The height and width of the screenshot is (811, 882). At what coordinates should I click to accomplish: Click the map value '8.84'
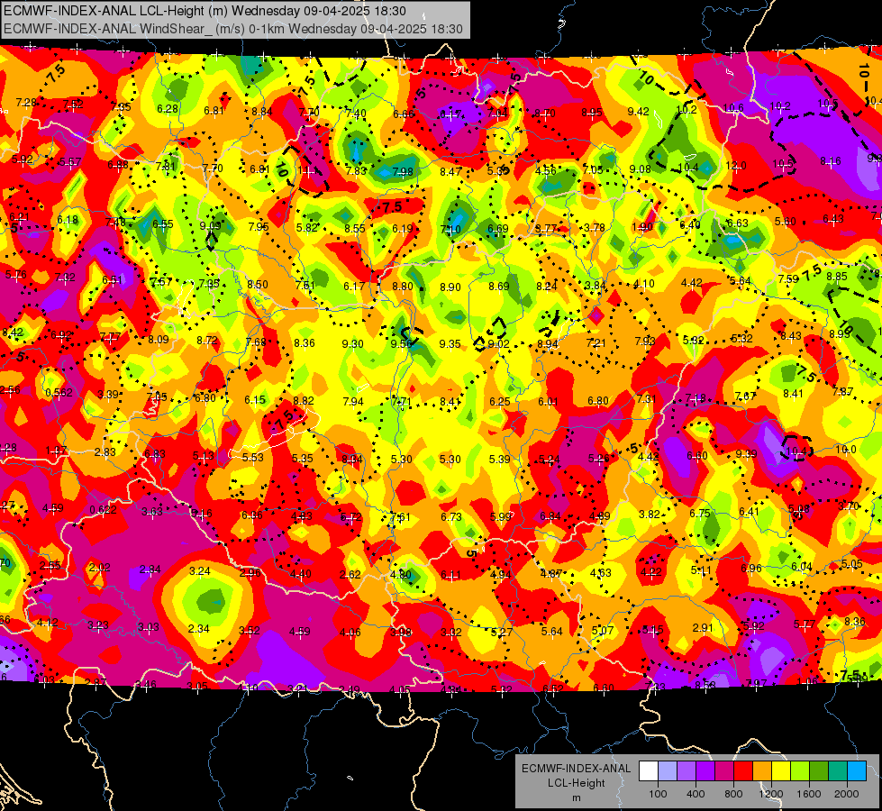coord(262,112)
